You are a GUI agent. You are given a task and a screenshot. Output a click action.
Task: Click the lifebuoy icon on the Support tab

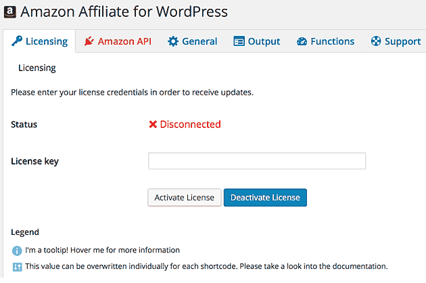[x=376, y=41]
